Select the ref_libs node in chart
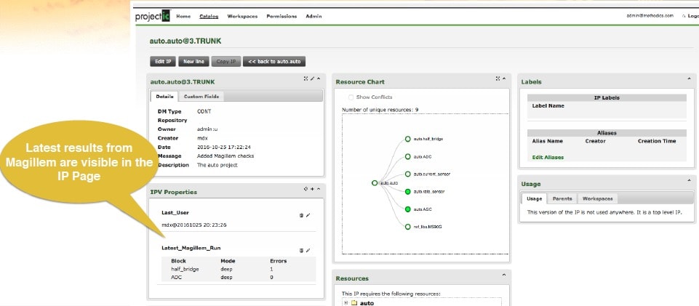This screenshot has width=699, height=306. click(407, 227)
